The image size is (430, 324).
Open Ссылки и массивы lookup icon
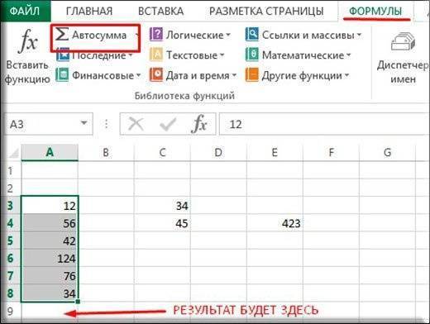(x=252, y=35)
